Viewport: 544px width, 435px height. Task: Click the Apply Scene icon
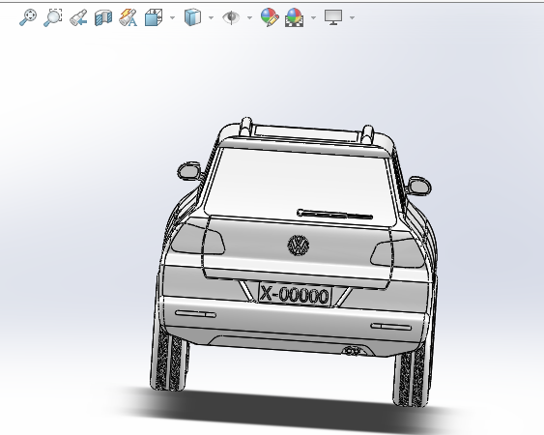(x=294, y=17)
